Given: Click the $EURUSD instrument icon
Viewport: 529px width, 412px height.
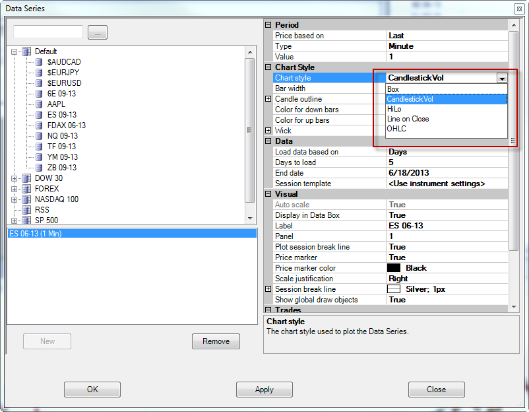Looking at the screenshot, I should pos(39,83).
